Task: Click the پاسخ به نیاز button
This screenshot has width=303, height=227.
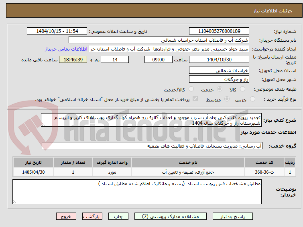Action: coord(233,217)
